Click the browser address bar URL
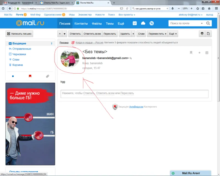This screenshot has width=220, height=176. point(70,9)
